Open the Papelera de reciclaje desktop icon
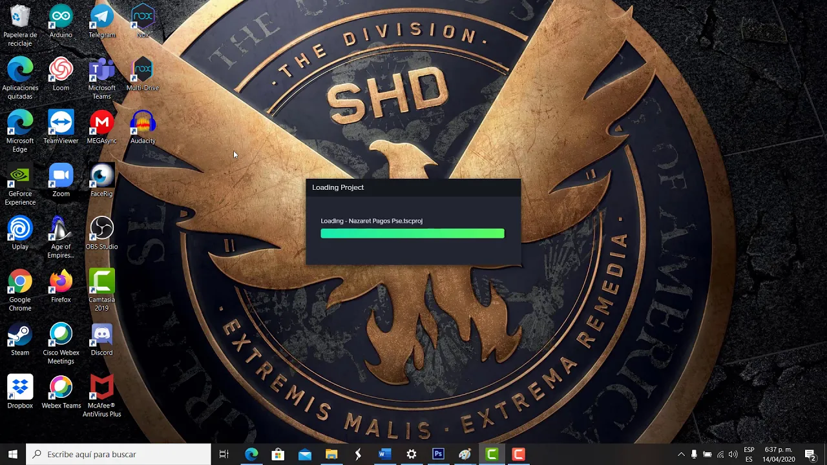 tap(20, 26)
